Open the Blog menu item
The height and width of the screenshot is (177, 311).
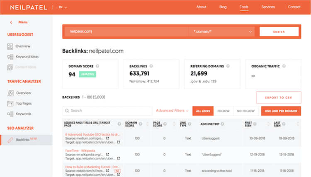coord(223,7)
